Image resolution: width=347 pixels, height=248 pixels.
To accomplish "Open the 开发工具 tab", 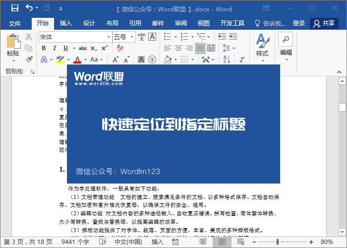I will coord(232,23).
